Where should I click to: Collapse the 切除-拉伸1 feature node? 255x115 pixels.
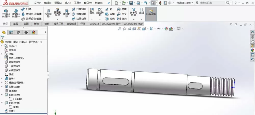click(2, 95)
